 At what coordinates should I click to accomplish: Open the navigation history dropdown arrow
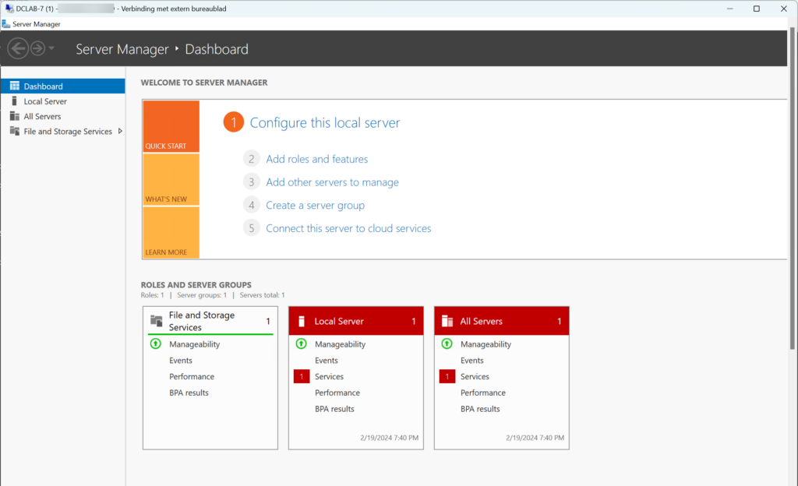pyautogui.click(x=51, y=49)
